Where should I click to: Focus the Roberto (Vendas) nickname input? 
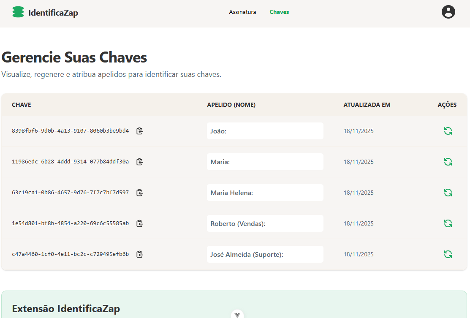coord(265,223)
